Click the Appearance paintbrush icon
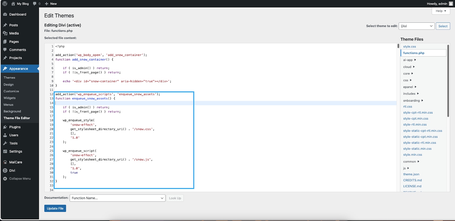 point(5,69)
